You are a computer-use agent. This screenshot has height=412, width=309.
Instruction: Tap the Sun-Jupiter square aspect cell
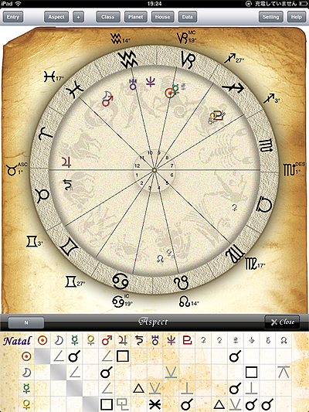pyautogui.click(x=123, y=356)
